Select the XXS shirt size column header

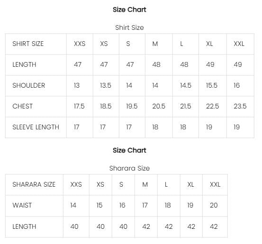tap(80, 44)
